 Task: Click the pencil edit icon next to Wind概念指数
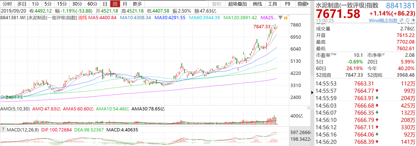[401, 20]
